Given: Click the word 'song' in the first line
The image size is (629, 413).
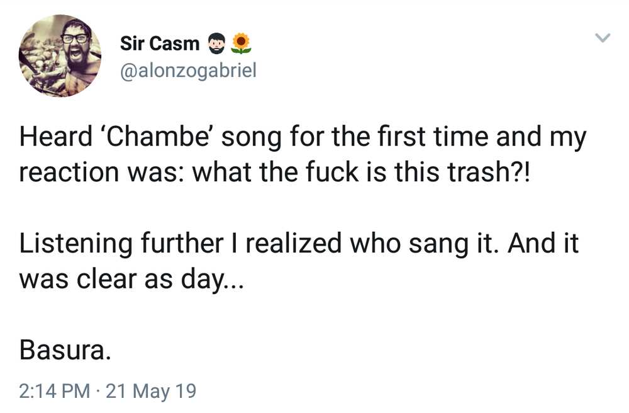Looking at the screenshot, I should (251, 137).
